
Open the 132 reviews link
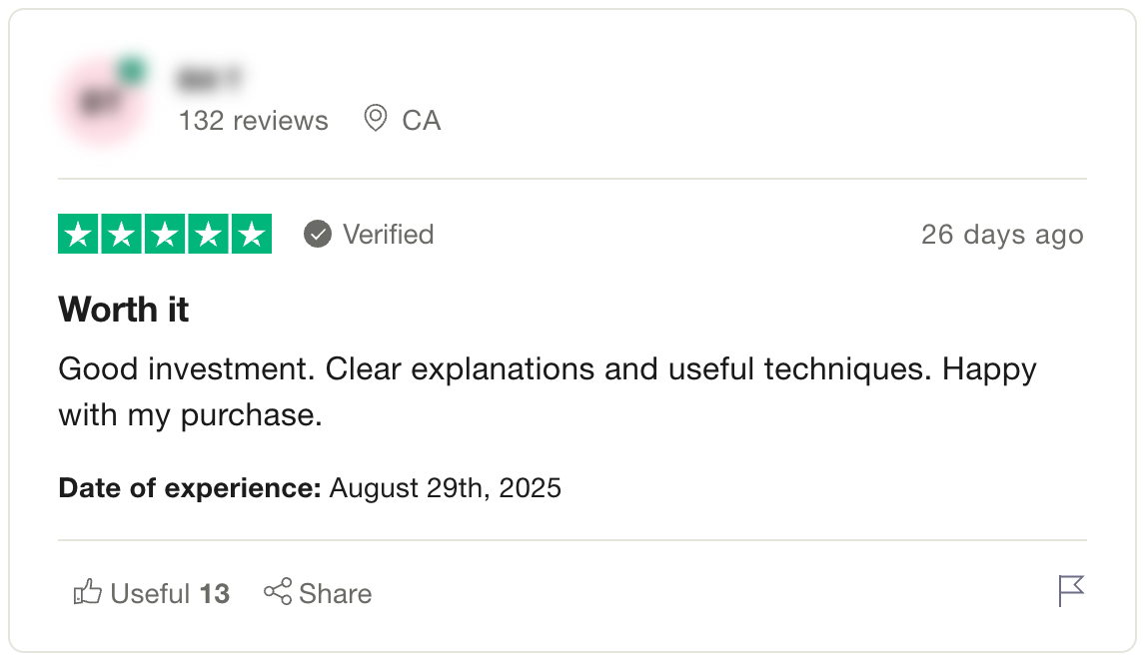[253, 120]
